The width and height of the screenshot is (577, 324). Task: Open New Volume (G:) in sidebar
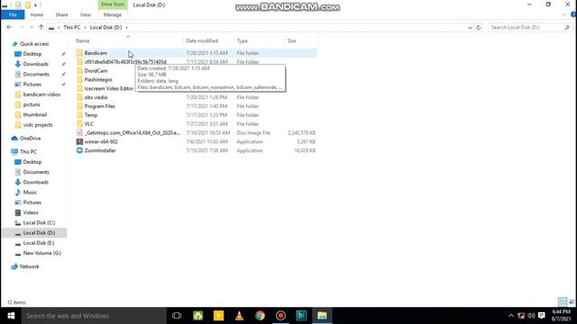coord(41,253)
